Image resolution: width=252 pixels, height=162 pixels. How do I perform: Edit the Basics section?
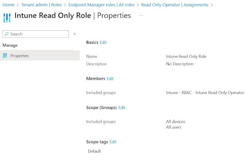pyautogui.click(x=103, y=42)
